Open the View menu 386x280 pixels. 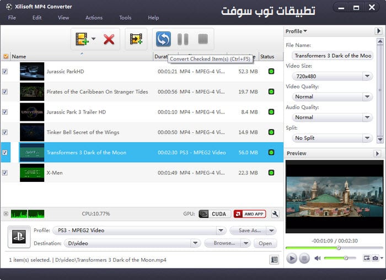(63, 18)
